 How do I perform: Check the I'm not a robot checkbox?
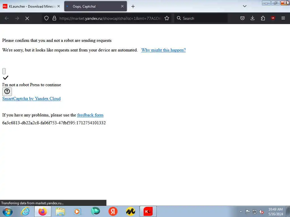point(4,71)
